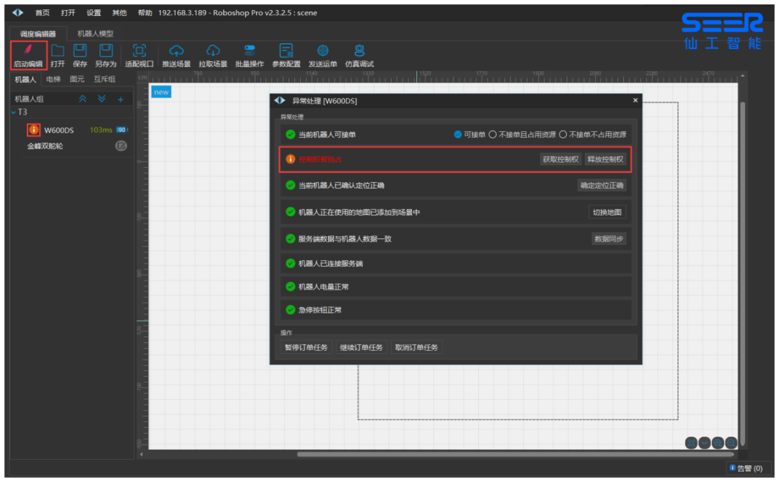Open 批量操作 from the toolbar
The image size is (779, 482).
[250, 50]
